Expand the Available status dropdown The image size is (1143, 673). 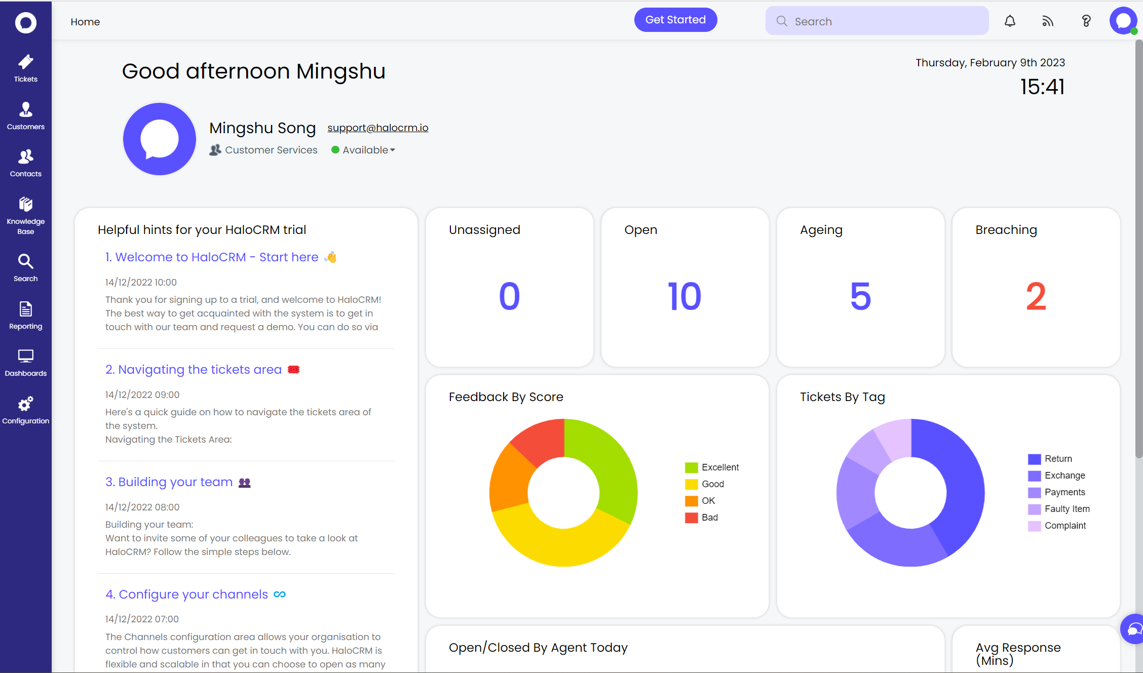tap(368, 150)
